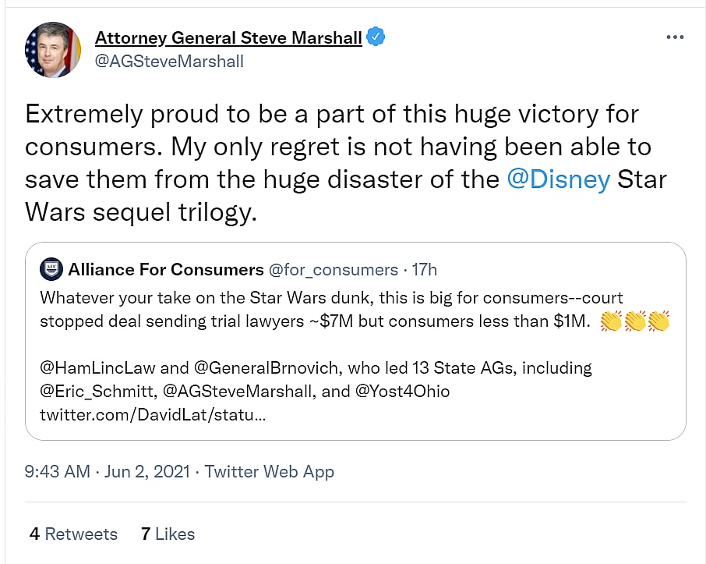Viewport: 706px width, 564px height.
Task: Click @Yost4Ohio in the quoted tweet
Action: 403,391
